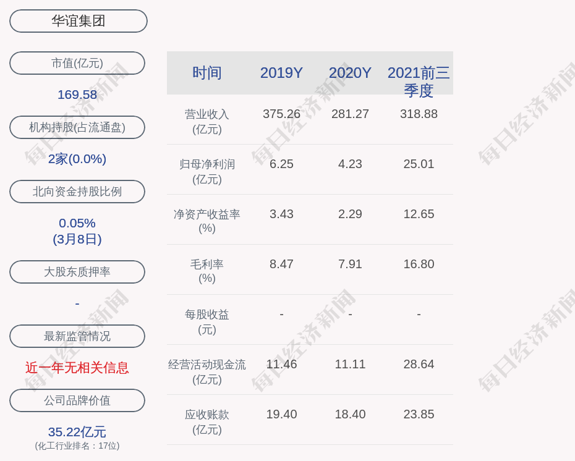The height and width of the screenshot is (461, 575).
Task: Click the 每股收益(元) row label
Action: 207,322
